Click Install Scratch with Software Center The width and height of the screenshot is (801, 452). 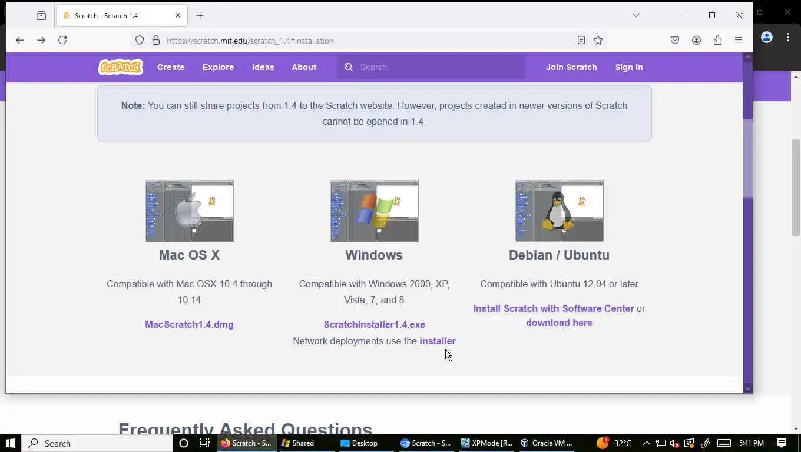pyautogui.click(x=554, y=308)
